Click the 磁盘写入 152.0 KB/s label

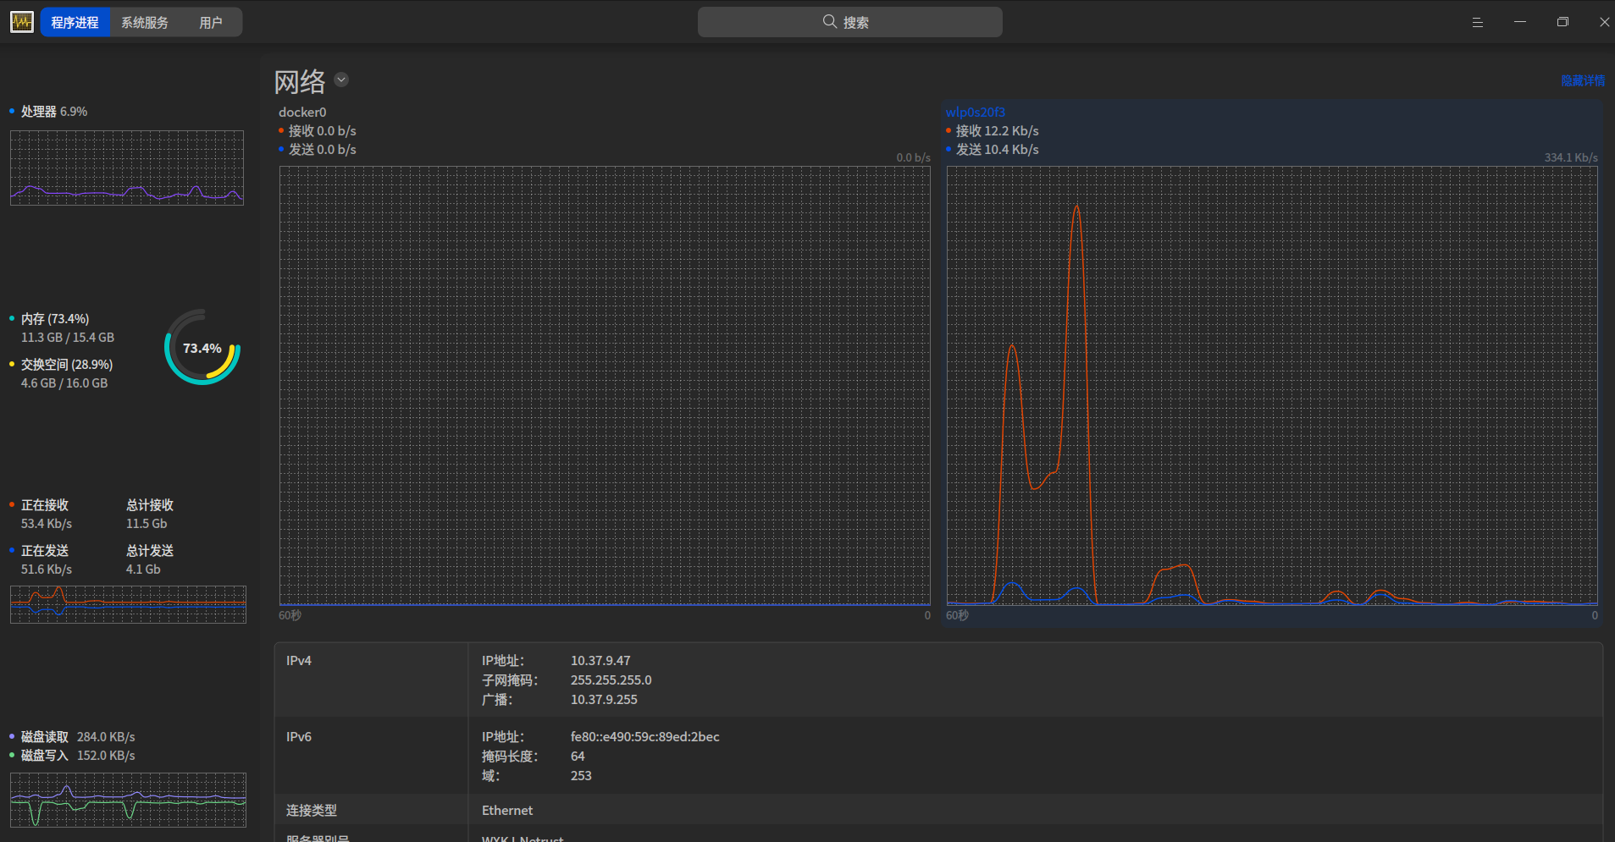pyautogui.click(x=78, y=756)
